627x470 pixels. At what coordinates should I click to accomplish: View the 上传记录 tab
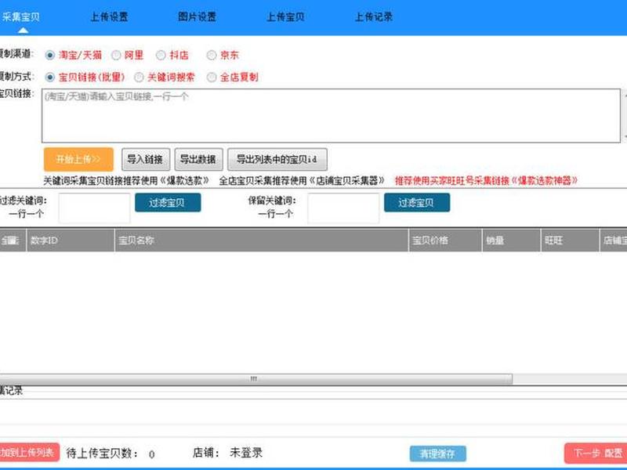pos(374,16)
